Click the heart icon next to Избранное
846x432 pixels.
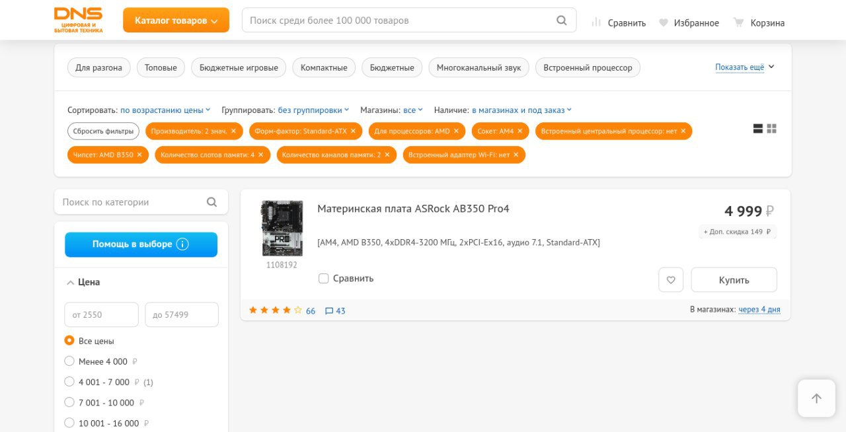[664, 22]
